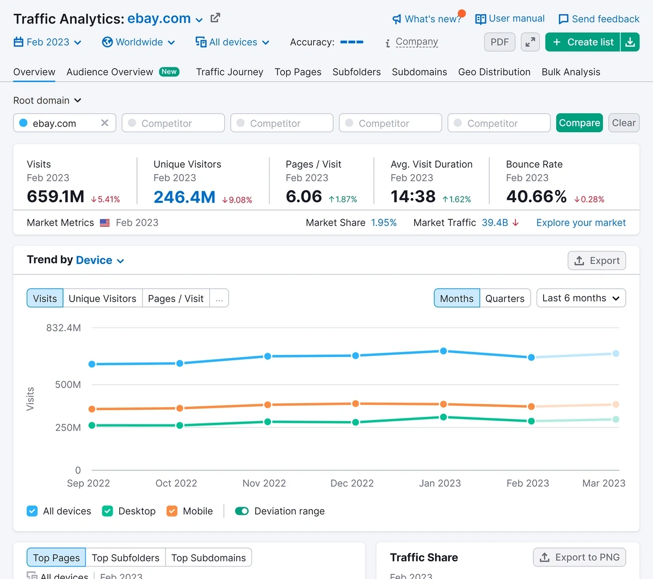Viewport: 653px width, 579px height.
Task: Open the Subfolders tab
Action: pyautogui.click(x=356, y=72)
